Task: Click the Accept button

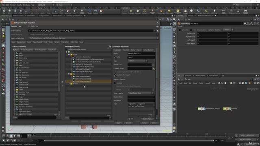Action: pos(144,123)
